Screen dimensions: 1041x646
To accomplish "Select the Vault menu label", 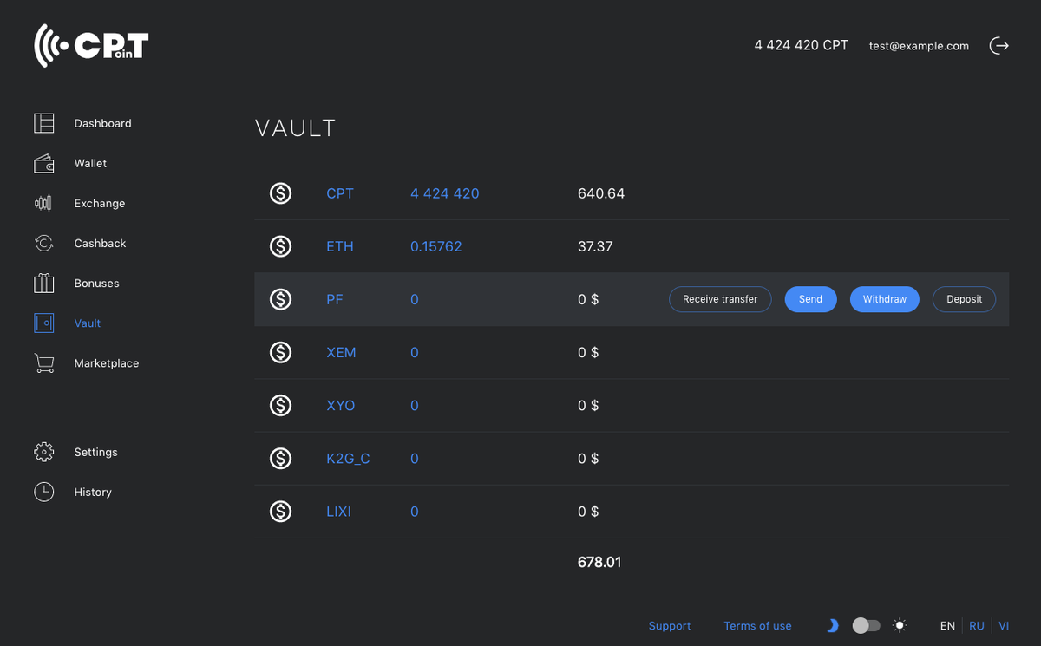I will click(x=88, y=323).
